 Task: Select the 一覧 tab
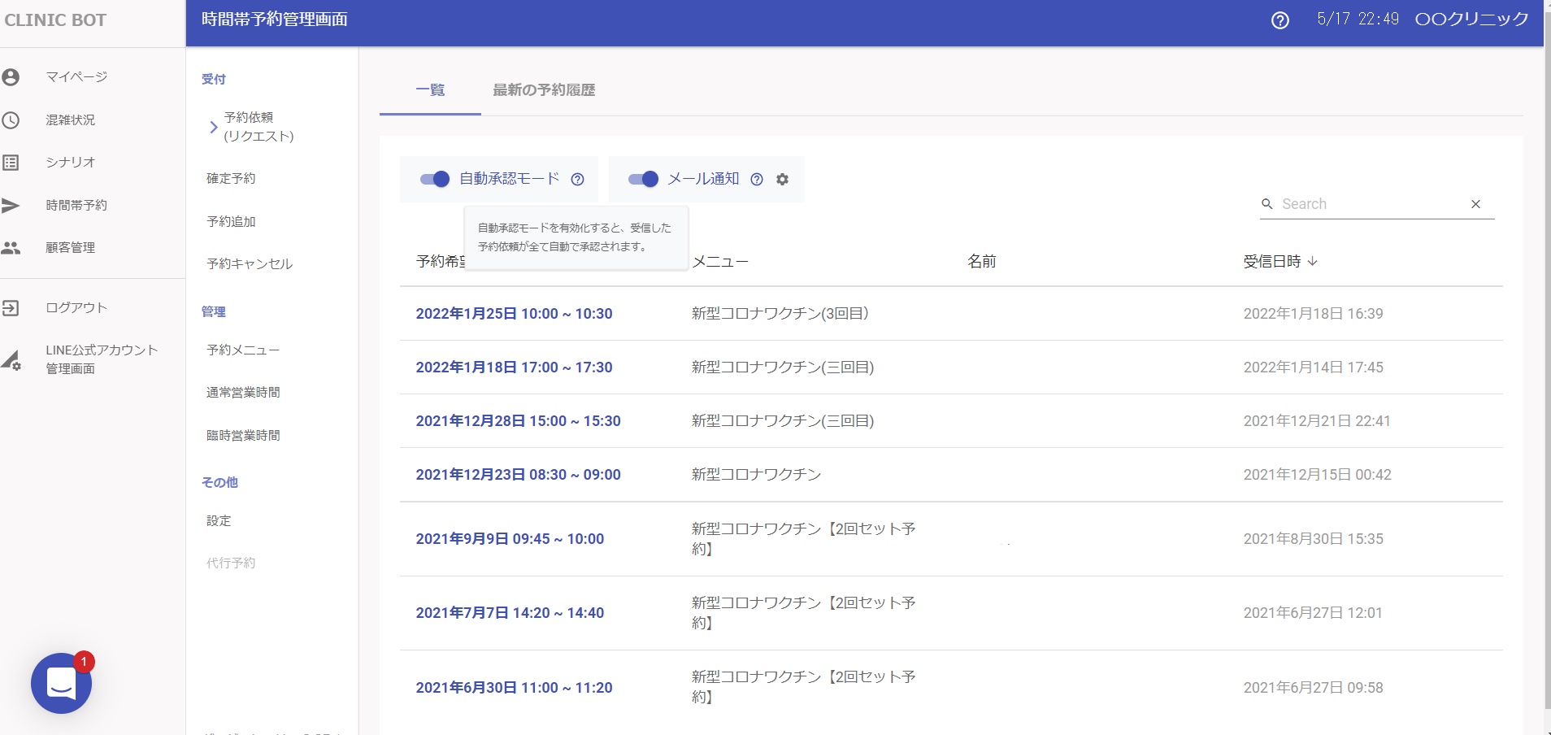click(x=430, y=90)
